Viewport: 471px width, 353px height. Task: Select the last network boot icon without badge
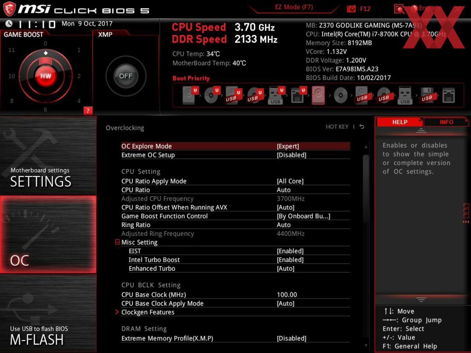[448, 95]
